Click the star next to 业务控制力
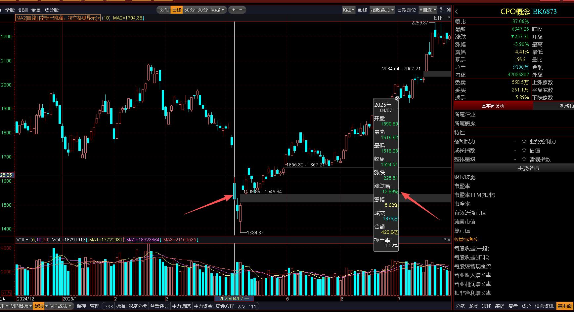The height and width of the screenshot is (312, 574). (524, 141)
